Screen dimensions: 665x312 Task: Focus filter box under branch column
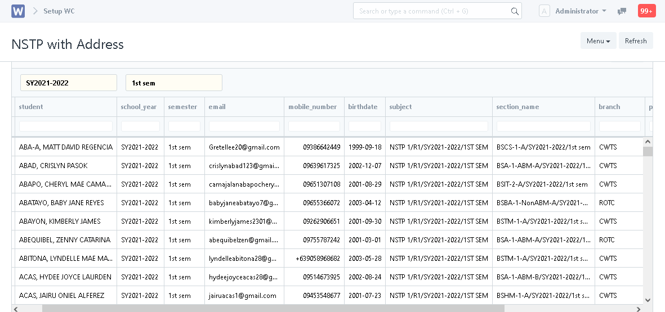(619, 126)
